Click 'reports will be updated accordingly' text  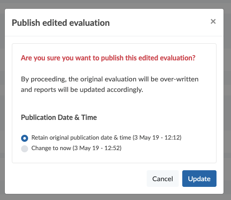coord(88,90)
